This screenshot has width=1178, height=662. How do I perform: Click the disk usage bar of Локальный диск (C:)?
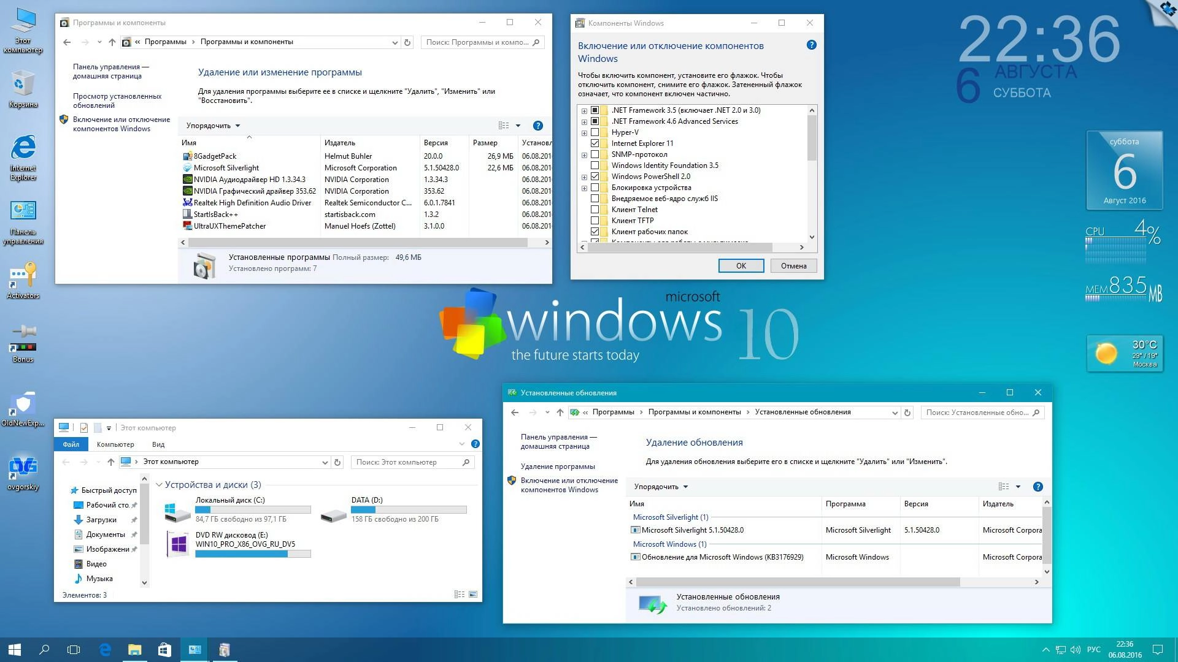(x=253, y=509)
